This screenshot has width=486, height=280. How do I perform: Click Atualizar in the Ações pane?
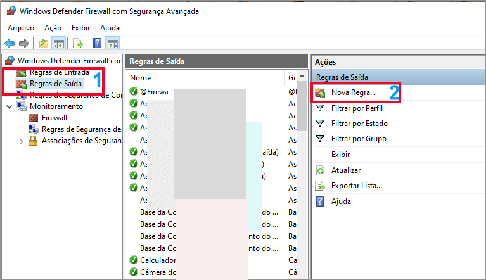tap(346, 170)
